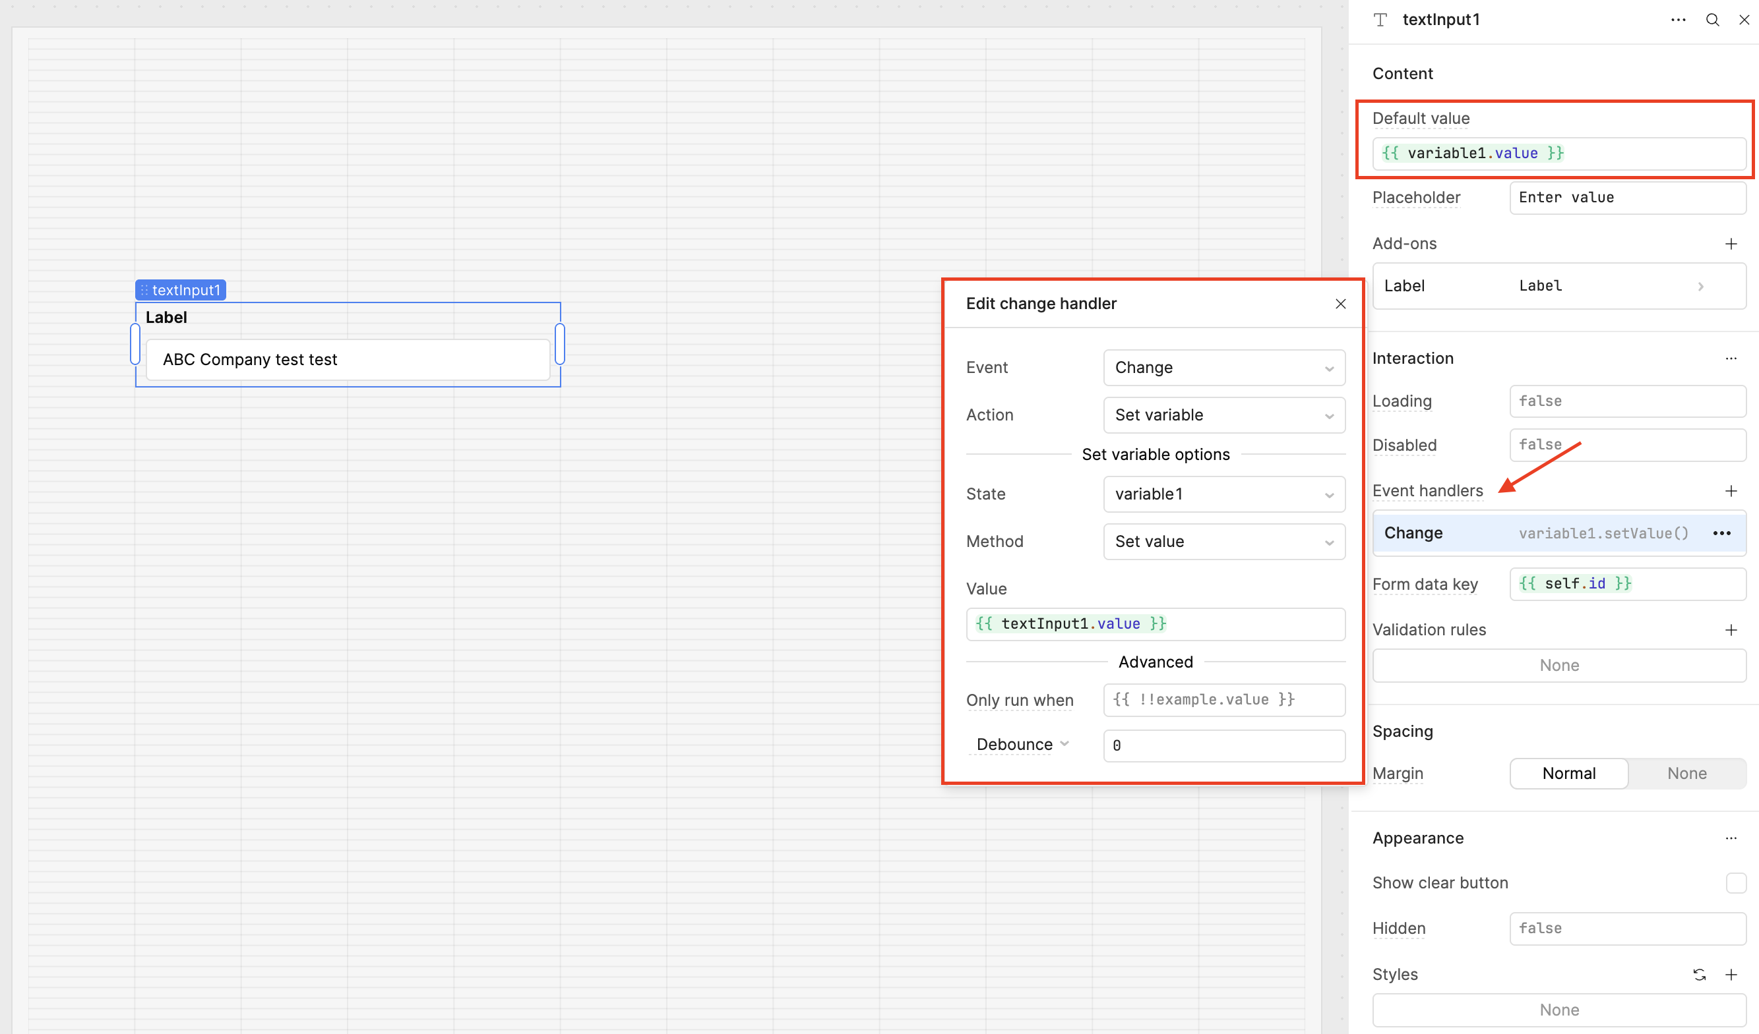
Task: Click the Styles reset refresh icon
Action: [x=1699, y=974]
